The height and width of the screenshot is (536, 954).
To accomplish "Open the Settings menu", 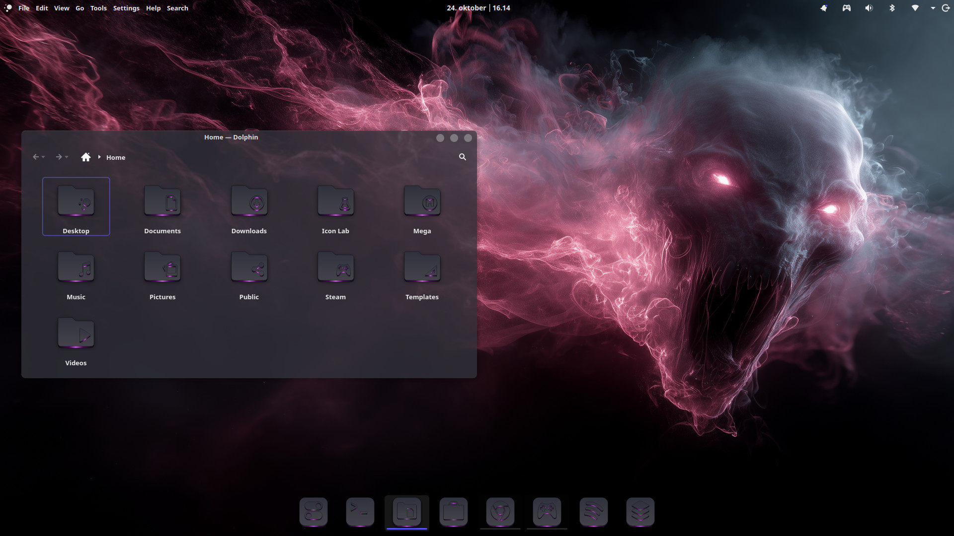I will click(x=126, y=8).
